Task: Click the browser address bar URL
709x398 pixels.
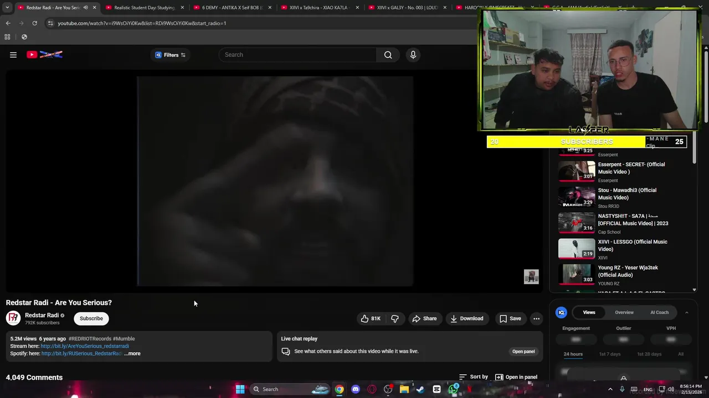Action: click(x=142, y=23)
